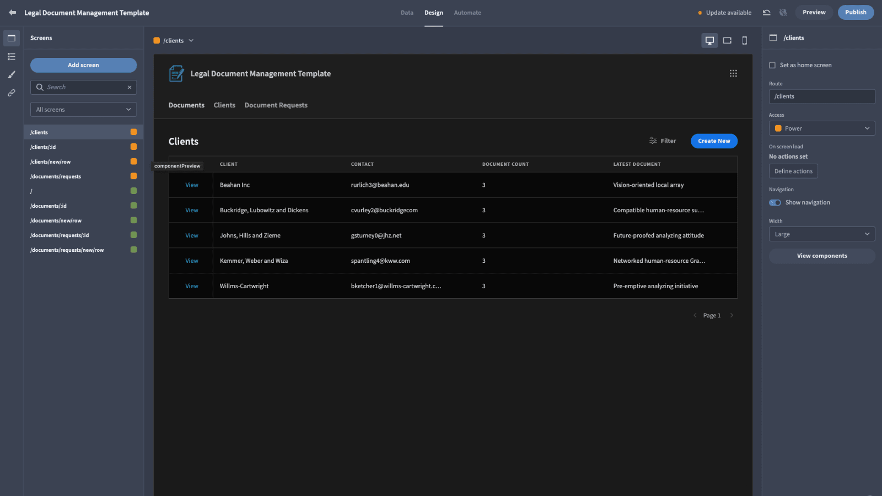Click the undo arrow in top bar
882x496 pixels.
click(766, 12)
